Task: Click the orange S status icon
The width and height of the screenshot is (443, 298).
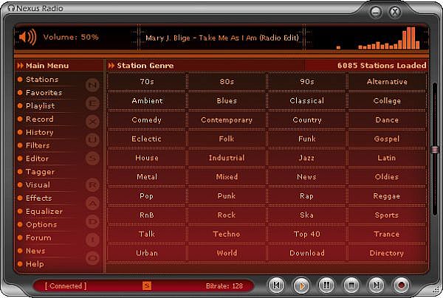Action: [147, 285]
